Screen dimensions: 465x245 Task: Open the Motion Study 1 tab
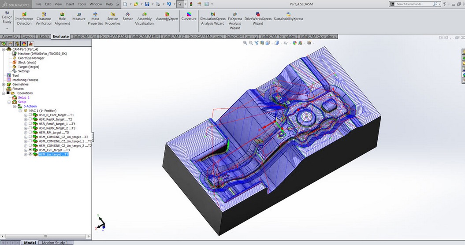55,243
